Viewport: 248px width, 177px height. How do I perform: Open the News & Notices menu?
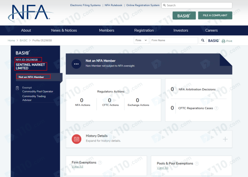[x=64, y=30]
